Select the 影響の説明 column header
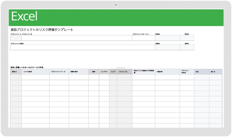Screen dimensions: 232x137 click(x=79, y=72)
